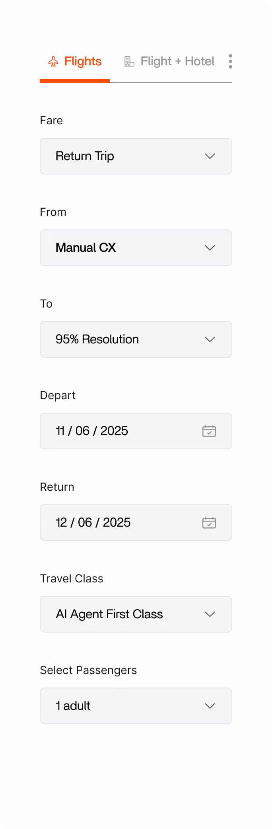Select the Return date 12 / 06 / 2025 field
The height and width of the screenshot is (829, 272).
[x=136, y=523]
